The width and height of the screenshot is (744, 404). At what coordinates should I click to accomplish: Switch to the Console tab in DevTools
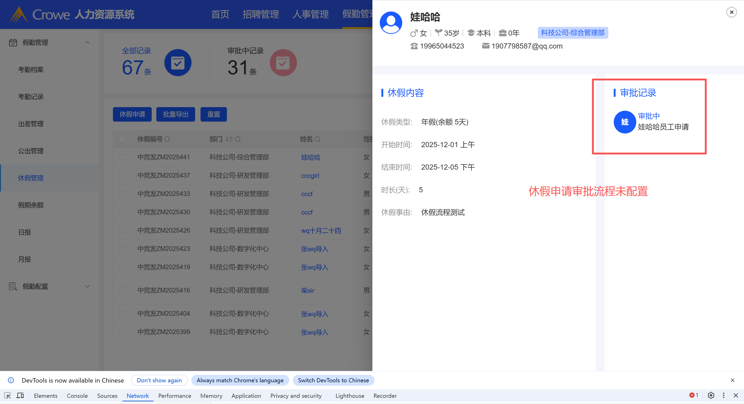pyautogui.click(x=77, y=396)
